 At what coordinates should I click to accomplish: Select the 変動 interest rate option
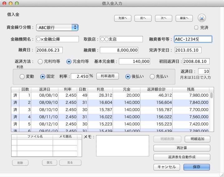coord(22,76)
